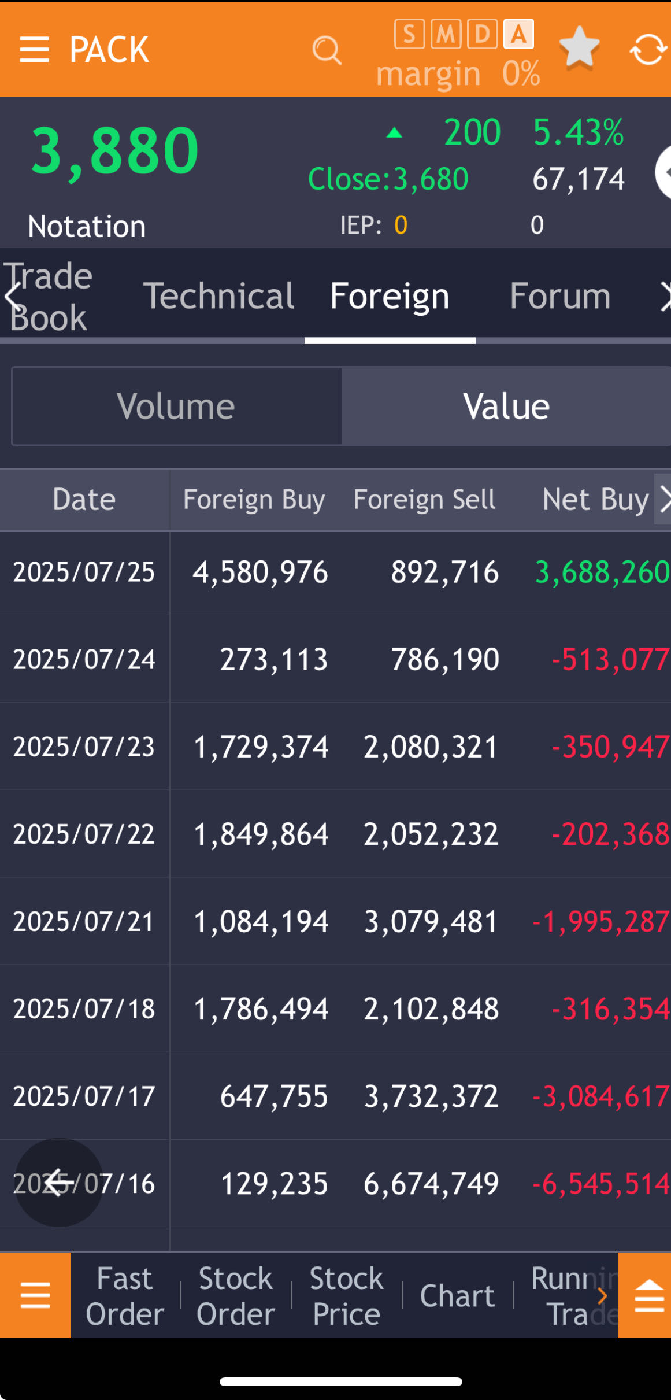Select the Value view toggle
Screen dimensions: 671x1400
[x=506, y=406]
